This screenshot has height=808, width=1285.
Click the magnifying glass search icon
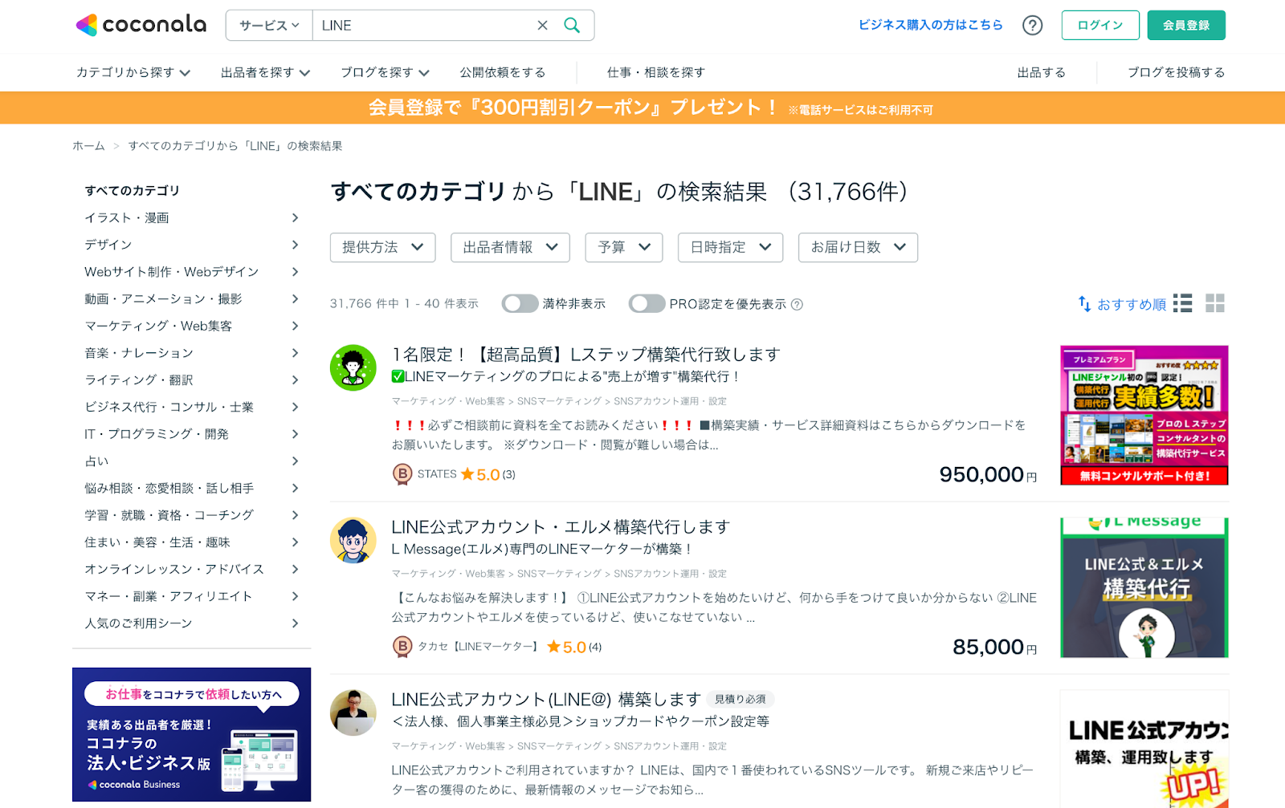572,26
